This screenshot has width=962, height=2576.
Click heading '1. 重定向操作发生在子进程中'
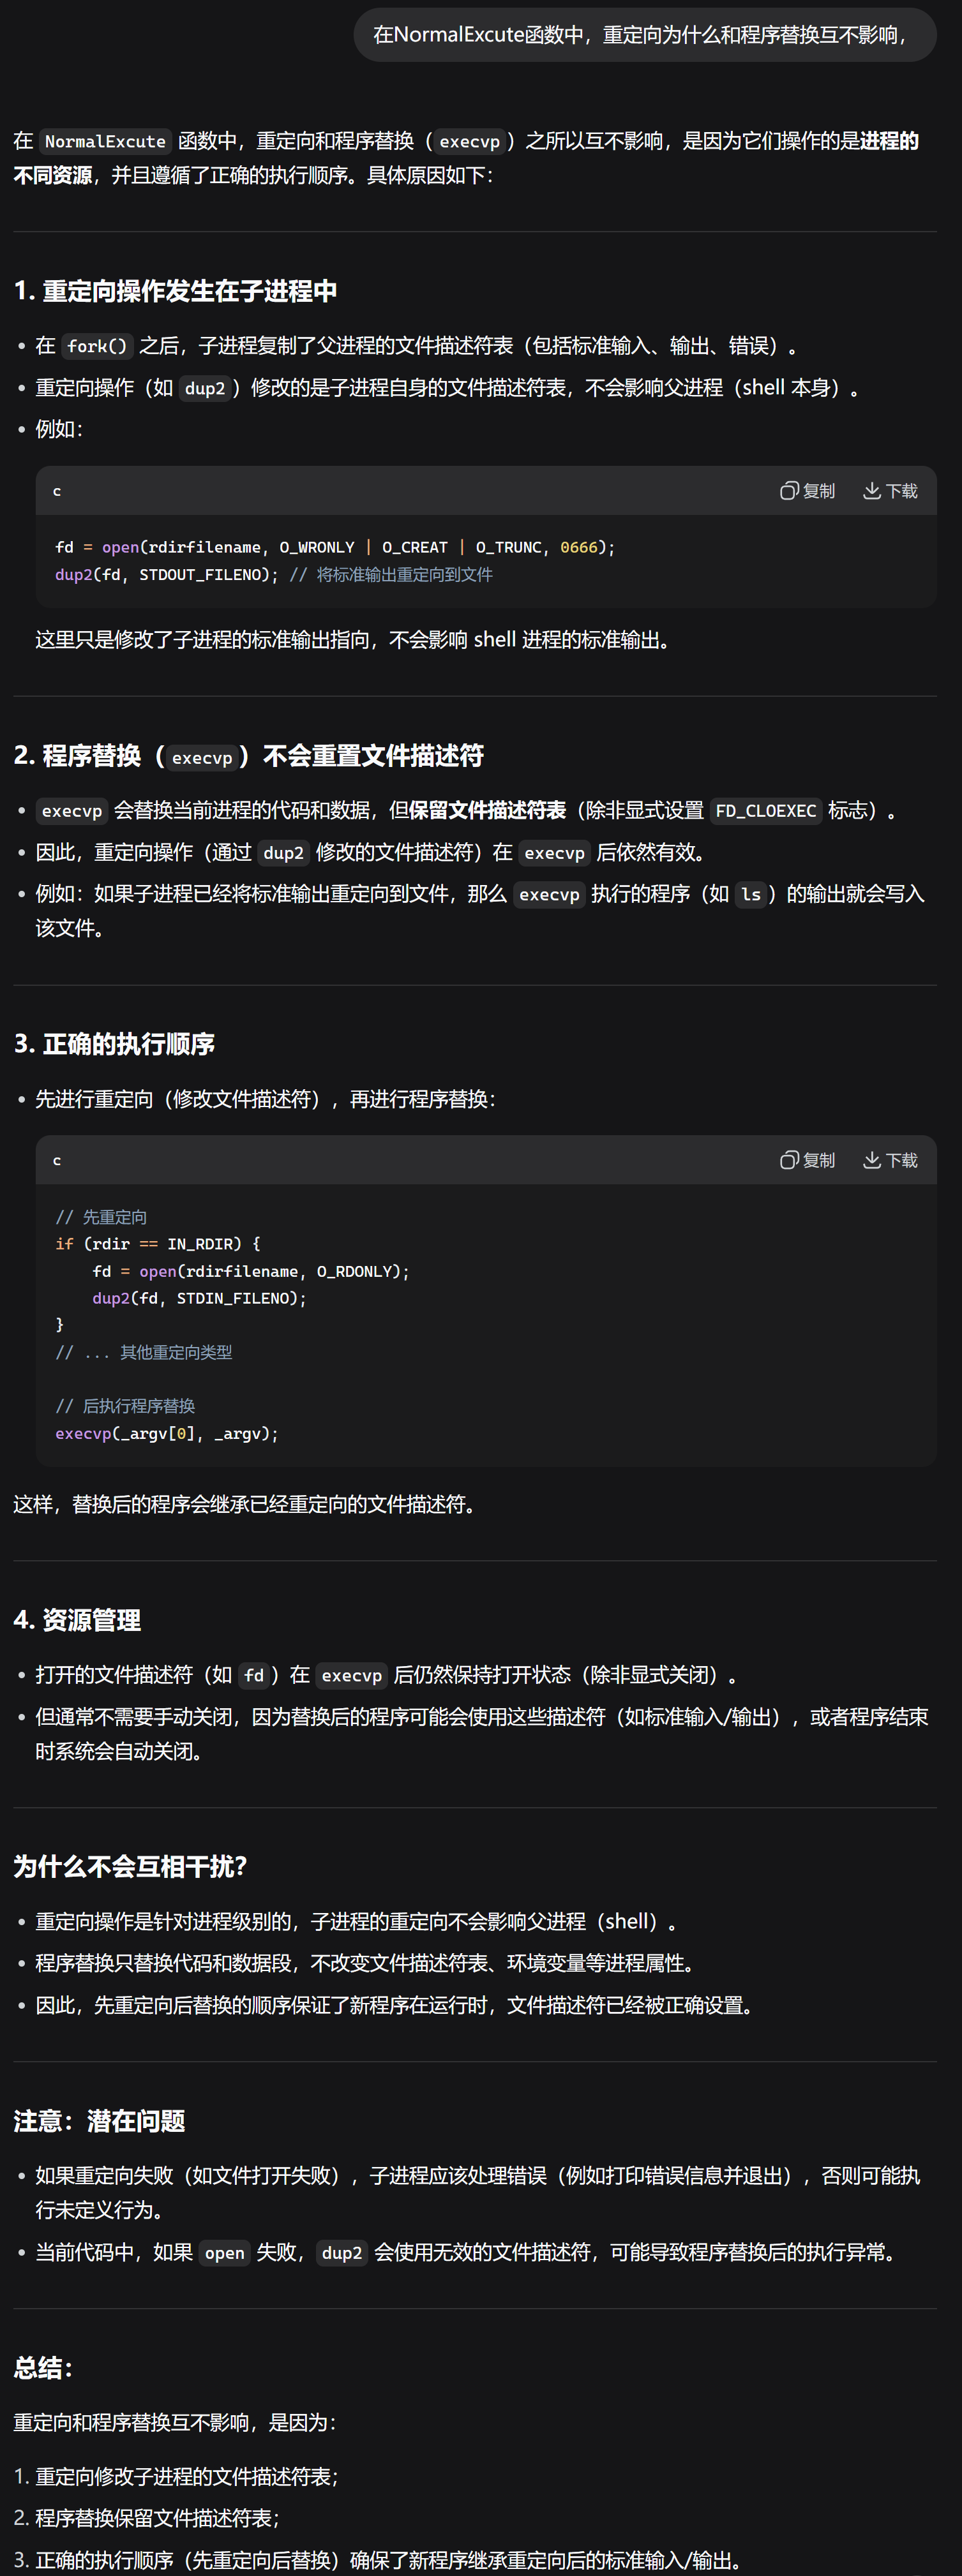[175, 291]
